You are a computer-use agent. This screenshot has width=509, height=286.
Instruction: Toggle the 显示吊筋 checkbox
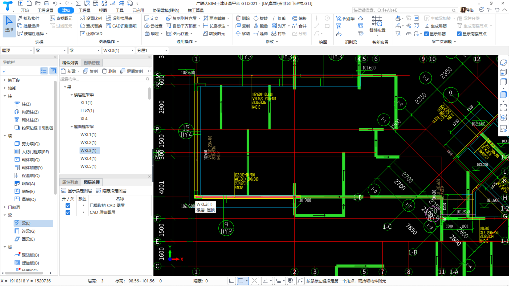pos(426,34)
